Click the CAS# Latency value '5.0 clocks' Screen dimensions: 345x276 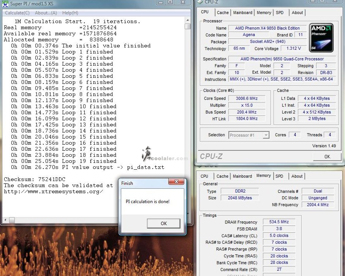tap(279, 235)
